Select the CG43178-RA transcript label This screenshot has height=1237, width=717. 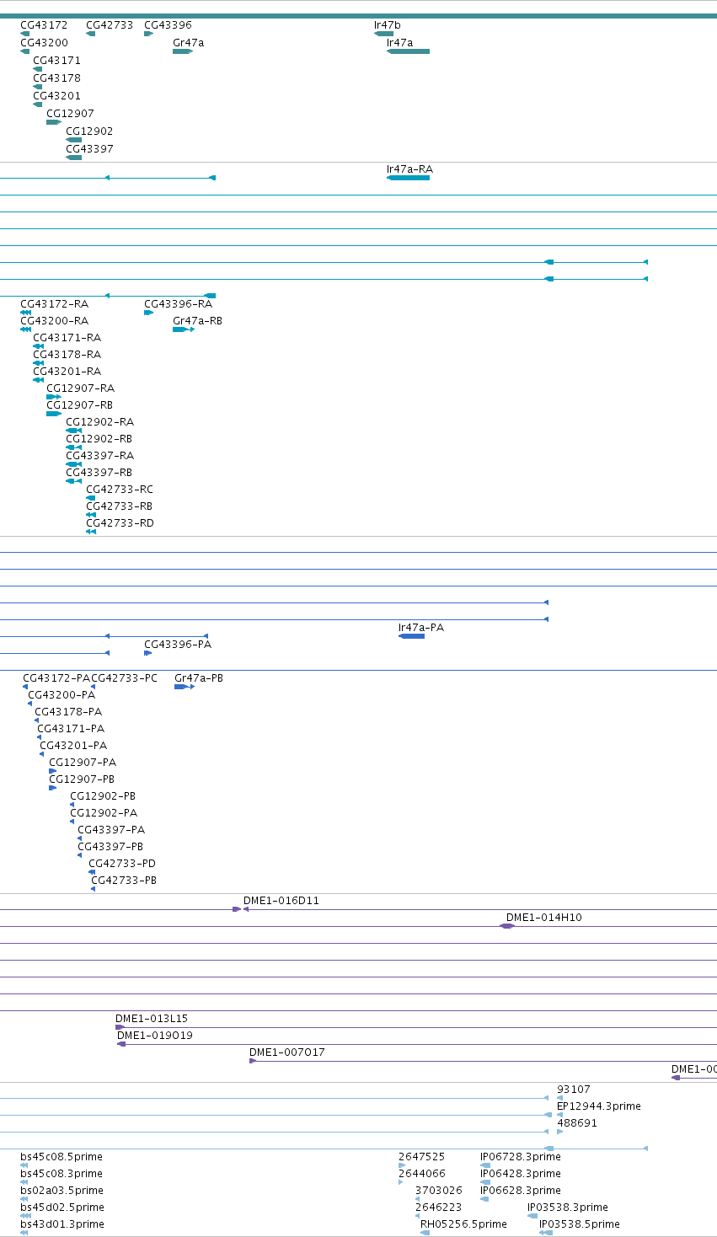[67, 355]
